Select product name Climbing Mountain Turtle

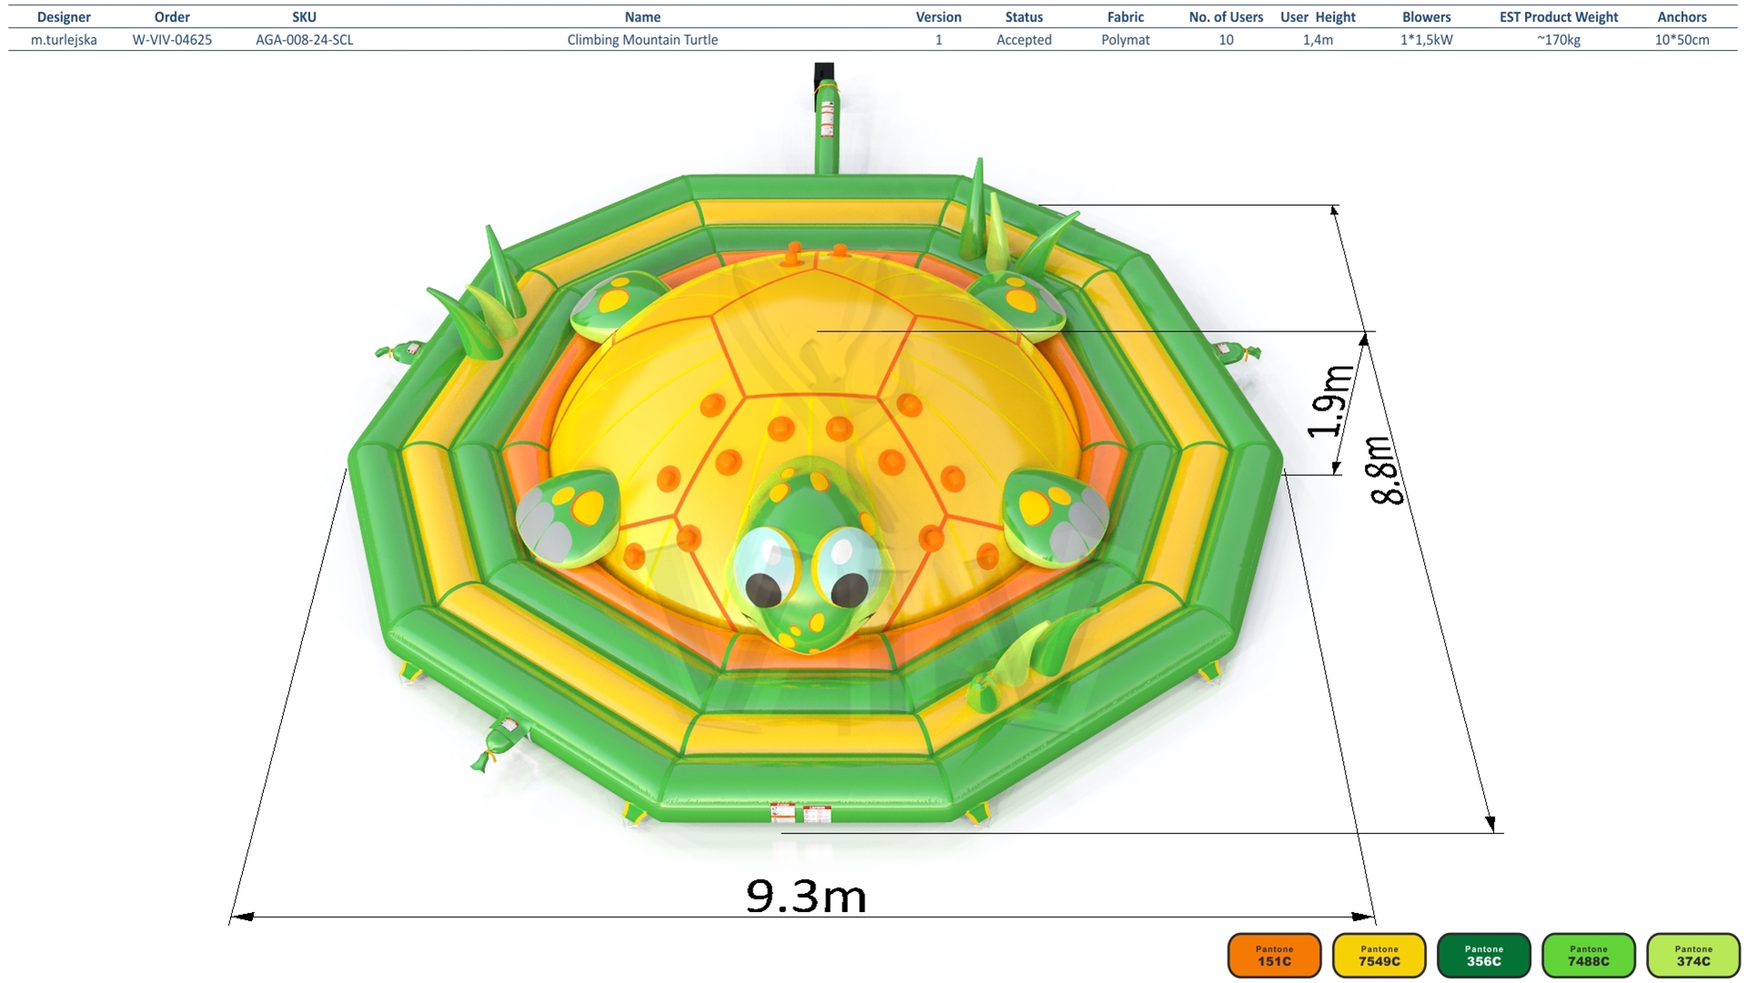tap(642, 40)
